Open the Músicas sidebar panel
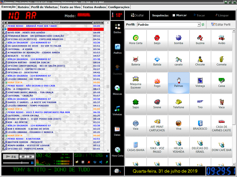Screen dimensions: 237x177 click(117, 90)
